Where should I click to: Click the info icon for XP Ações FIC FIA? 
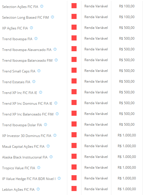pyautogui.click(x=31, y=28)
